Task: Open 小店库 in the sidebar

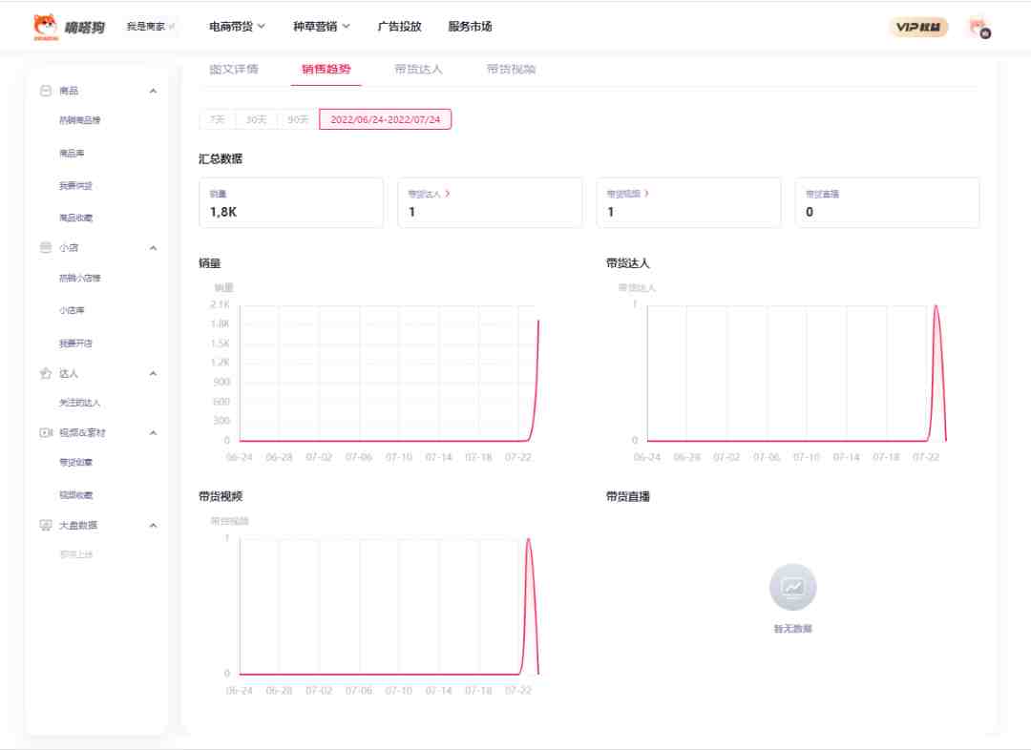Action: [72, 310]
